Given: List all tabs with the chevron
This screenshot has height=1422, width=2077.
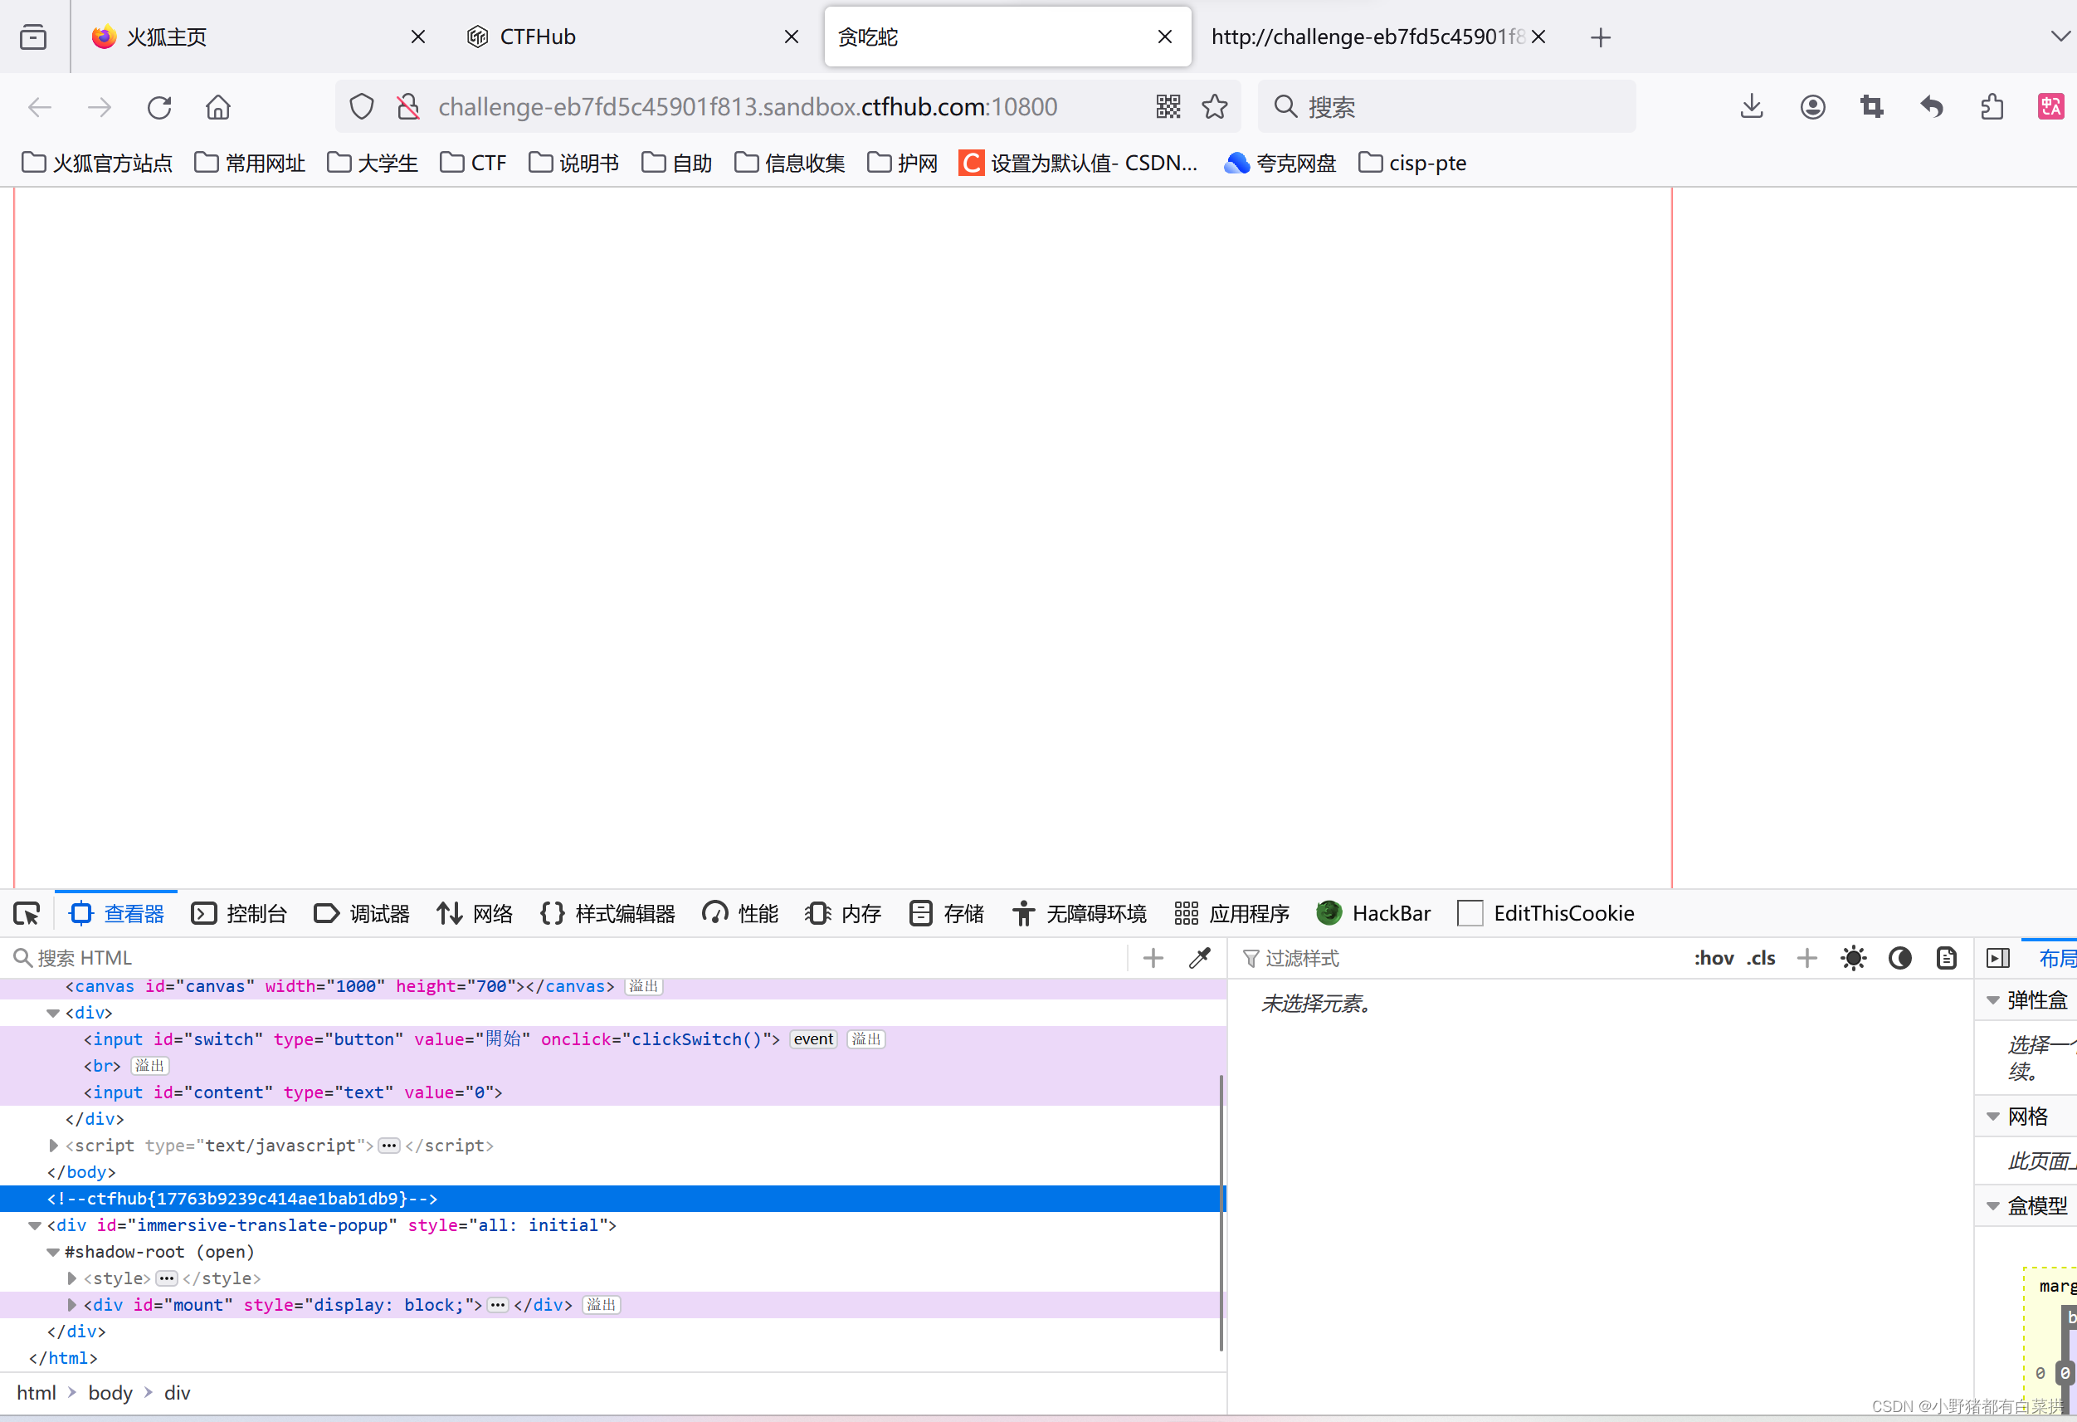Looking at the screenshot, I should (2060, 37).
